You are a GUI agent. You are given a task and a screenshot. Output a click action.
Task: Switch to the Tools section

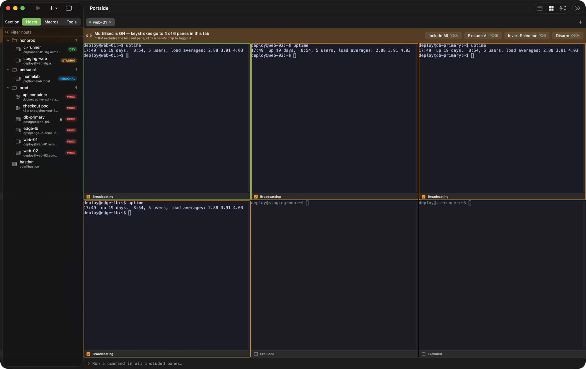(71, 22)
